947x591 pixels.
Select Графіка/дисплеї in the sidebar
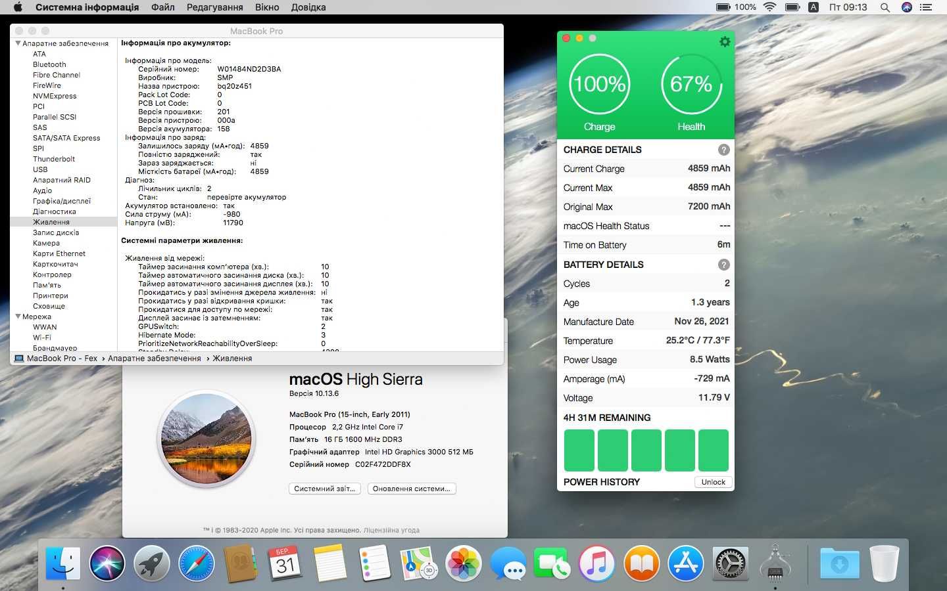(62, 201)
